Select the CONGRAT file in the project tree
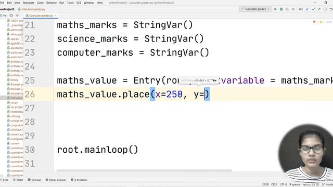This screenshot has width=333, height=187. pos(15,130)
